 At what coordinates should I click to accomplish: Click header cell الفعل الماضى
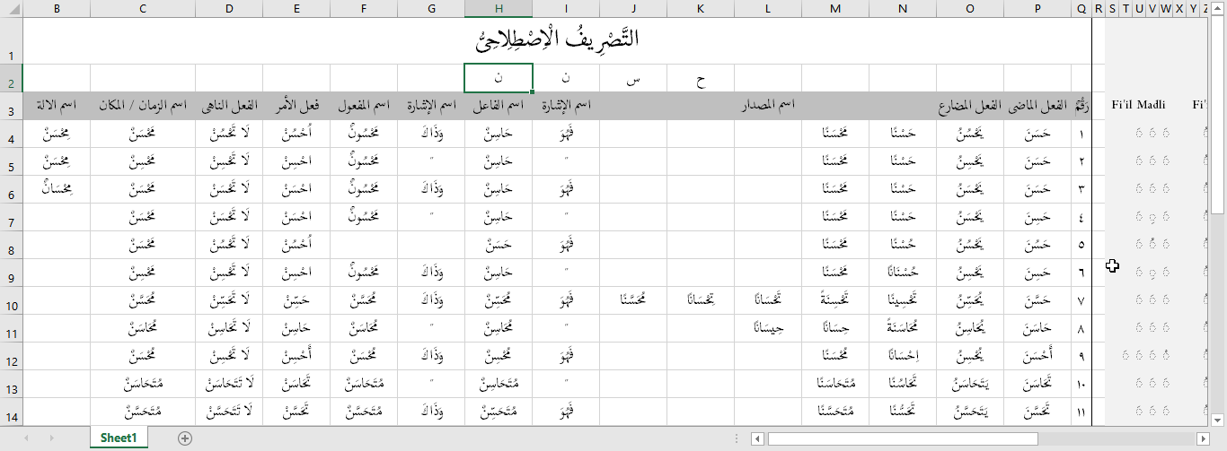(1037, 106)
